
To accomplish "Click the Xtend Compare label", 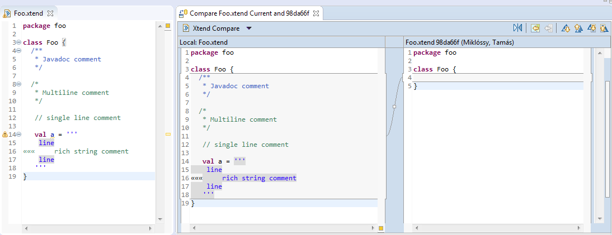I will coord(216,28).
